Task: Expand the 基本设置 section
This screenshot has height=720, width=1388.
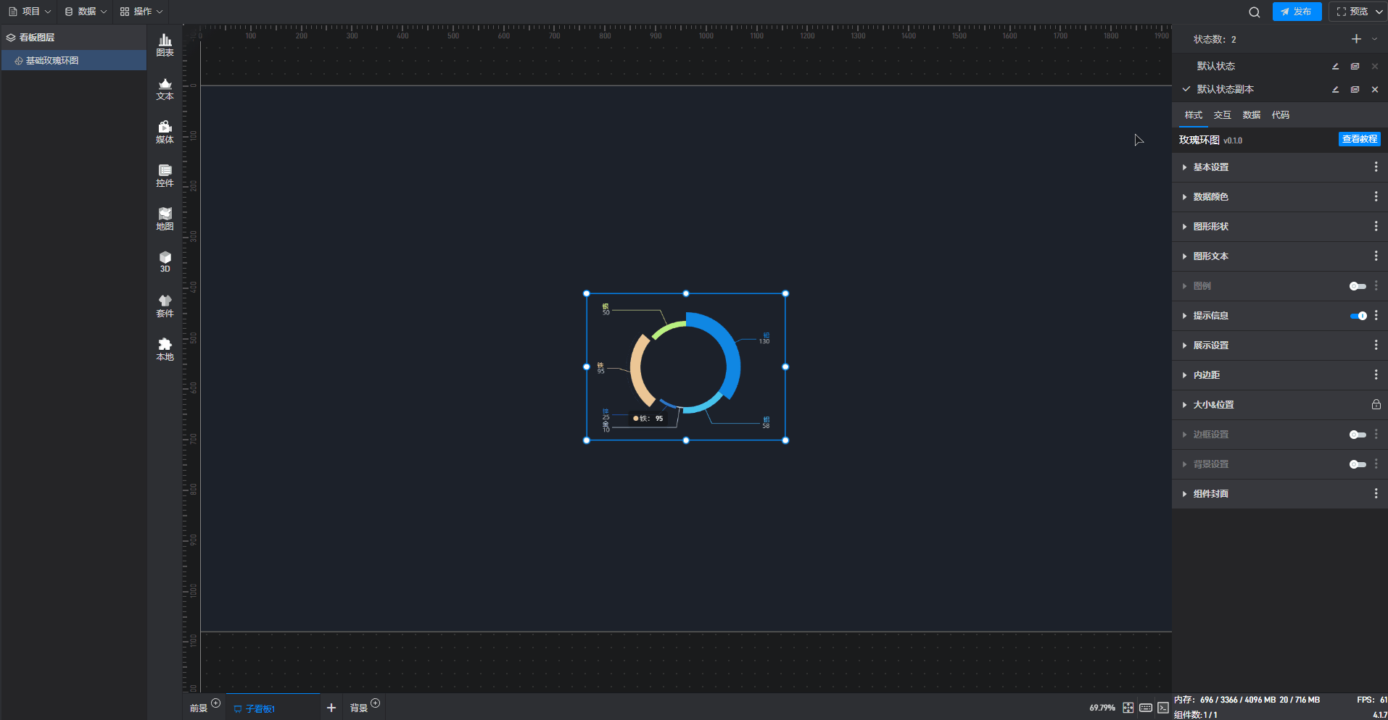Action: click(x=1210, y=167)
